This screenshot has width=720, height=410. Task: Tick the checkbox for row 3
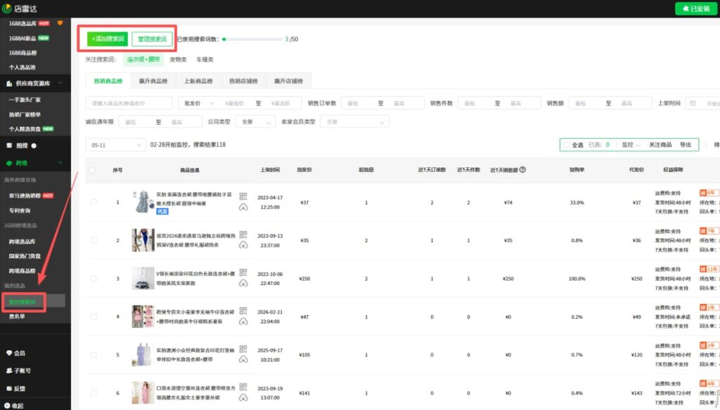pos(94,279)
